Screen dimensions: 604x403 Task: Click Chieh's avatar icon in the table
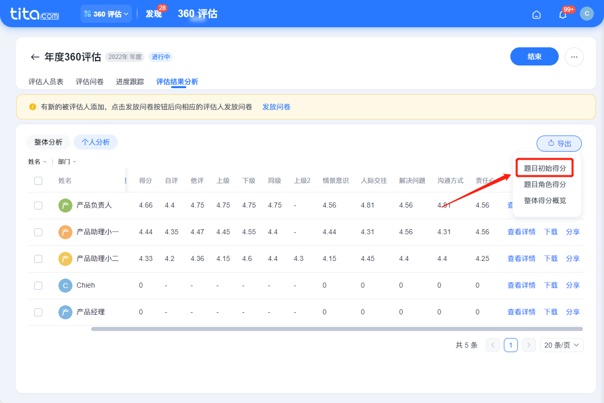tap(65, 285)
